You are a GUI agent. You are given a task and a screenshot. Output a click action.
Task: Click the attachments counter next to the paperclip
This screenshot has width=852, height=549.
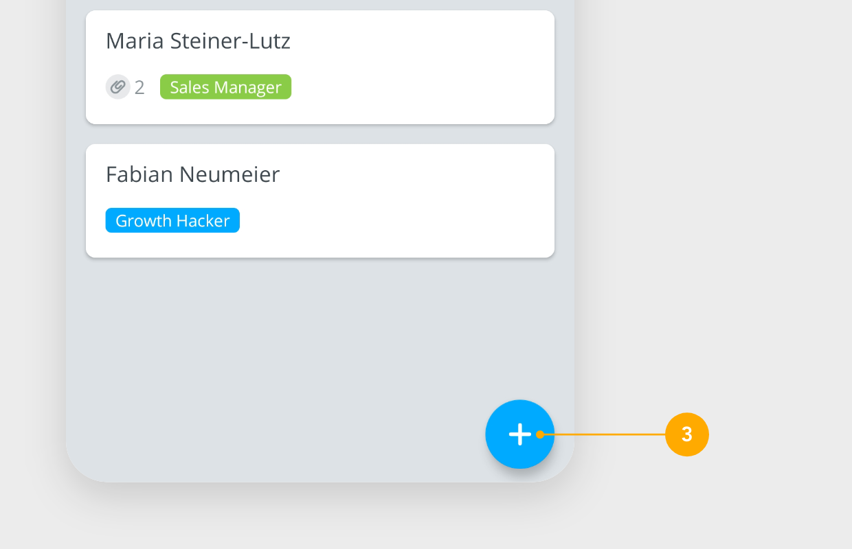[139, 87]
